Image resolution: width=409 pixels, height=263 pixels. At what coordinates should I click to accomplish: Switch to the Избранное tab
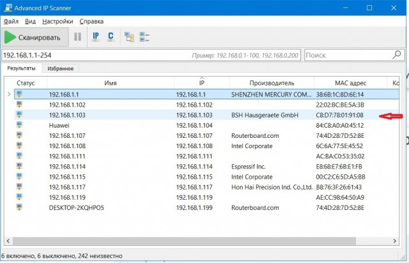pos(60,68)
